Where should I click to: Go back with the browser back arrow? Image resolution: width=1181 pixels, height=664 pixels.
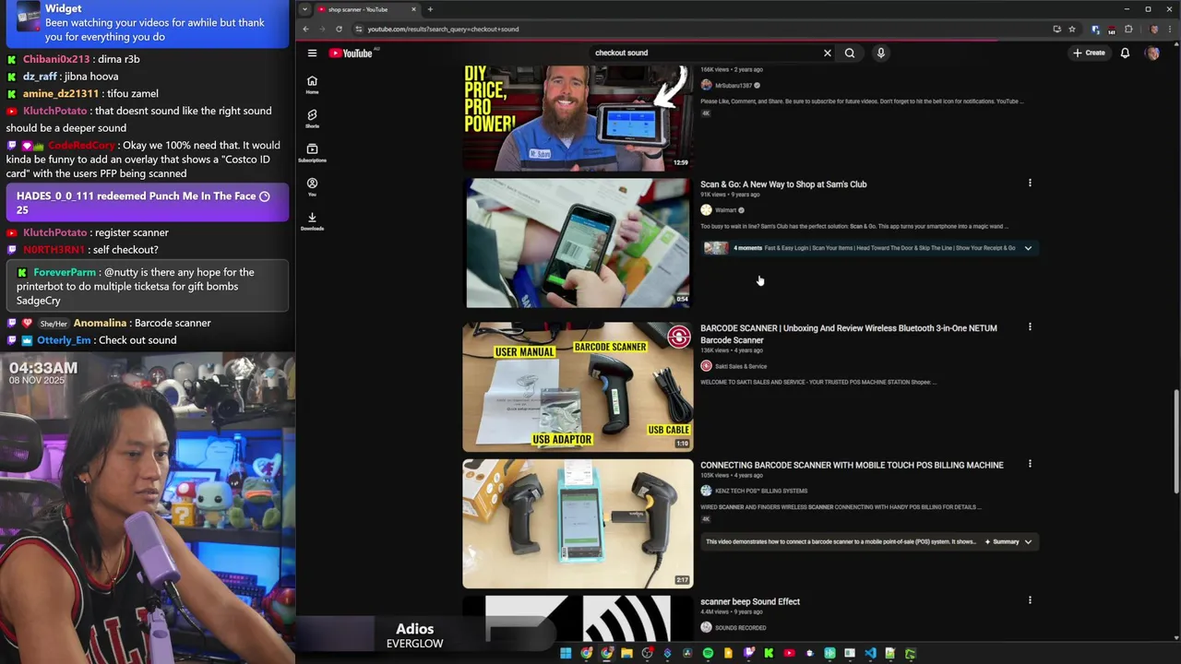(305, 29)
